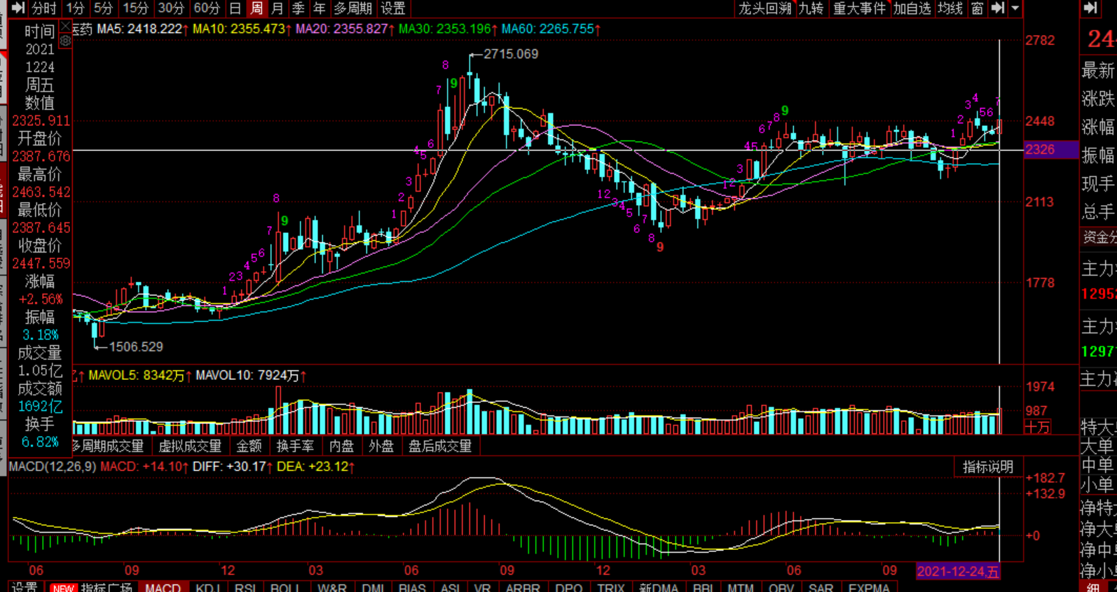Switch to 季 quarterly chart
Image resolution: width=1117 pixels, height=592 pixels.
pyautogui.click(x=299, y=8)
